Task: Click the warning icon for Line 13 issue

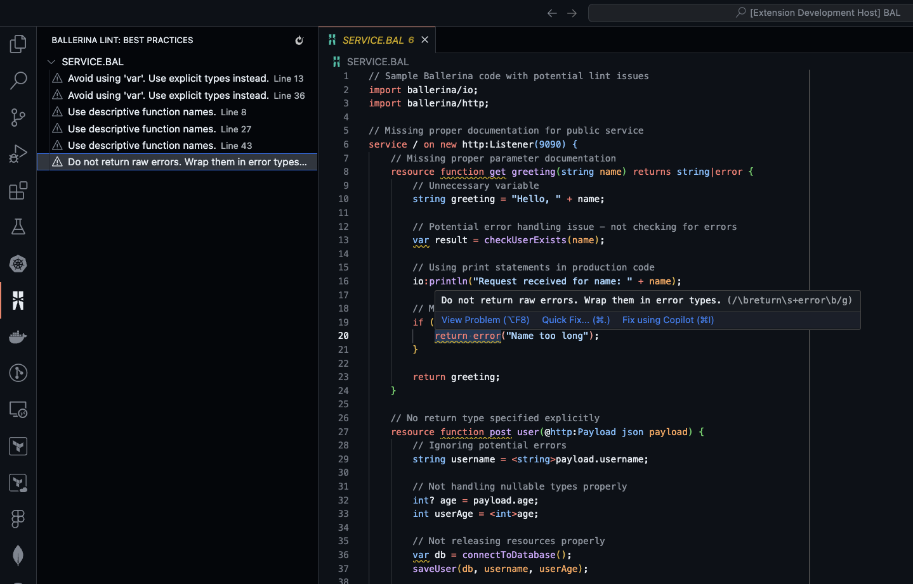Action: pyautogui.click(x=57, y=78)
